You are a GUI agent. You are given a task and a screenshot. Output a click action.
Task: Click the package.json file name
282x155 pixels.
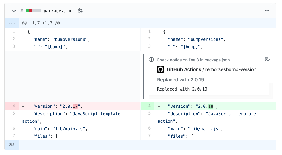pos(58,11)
